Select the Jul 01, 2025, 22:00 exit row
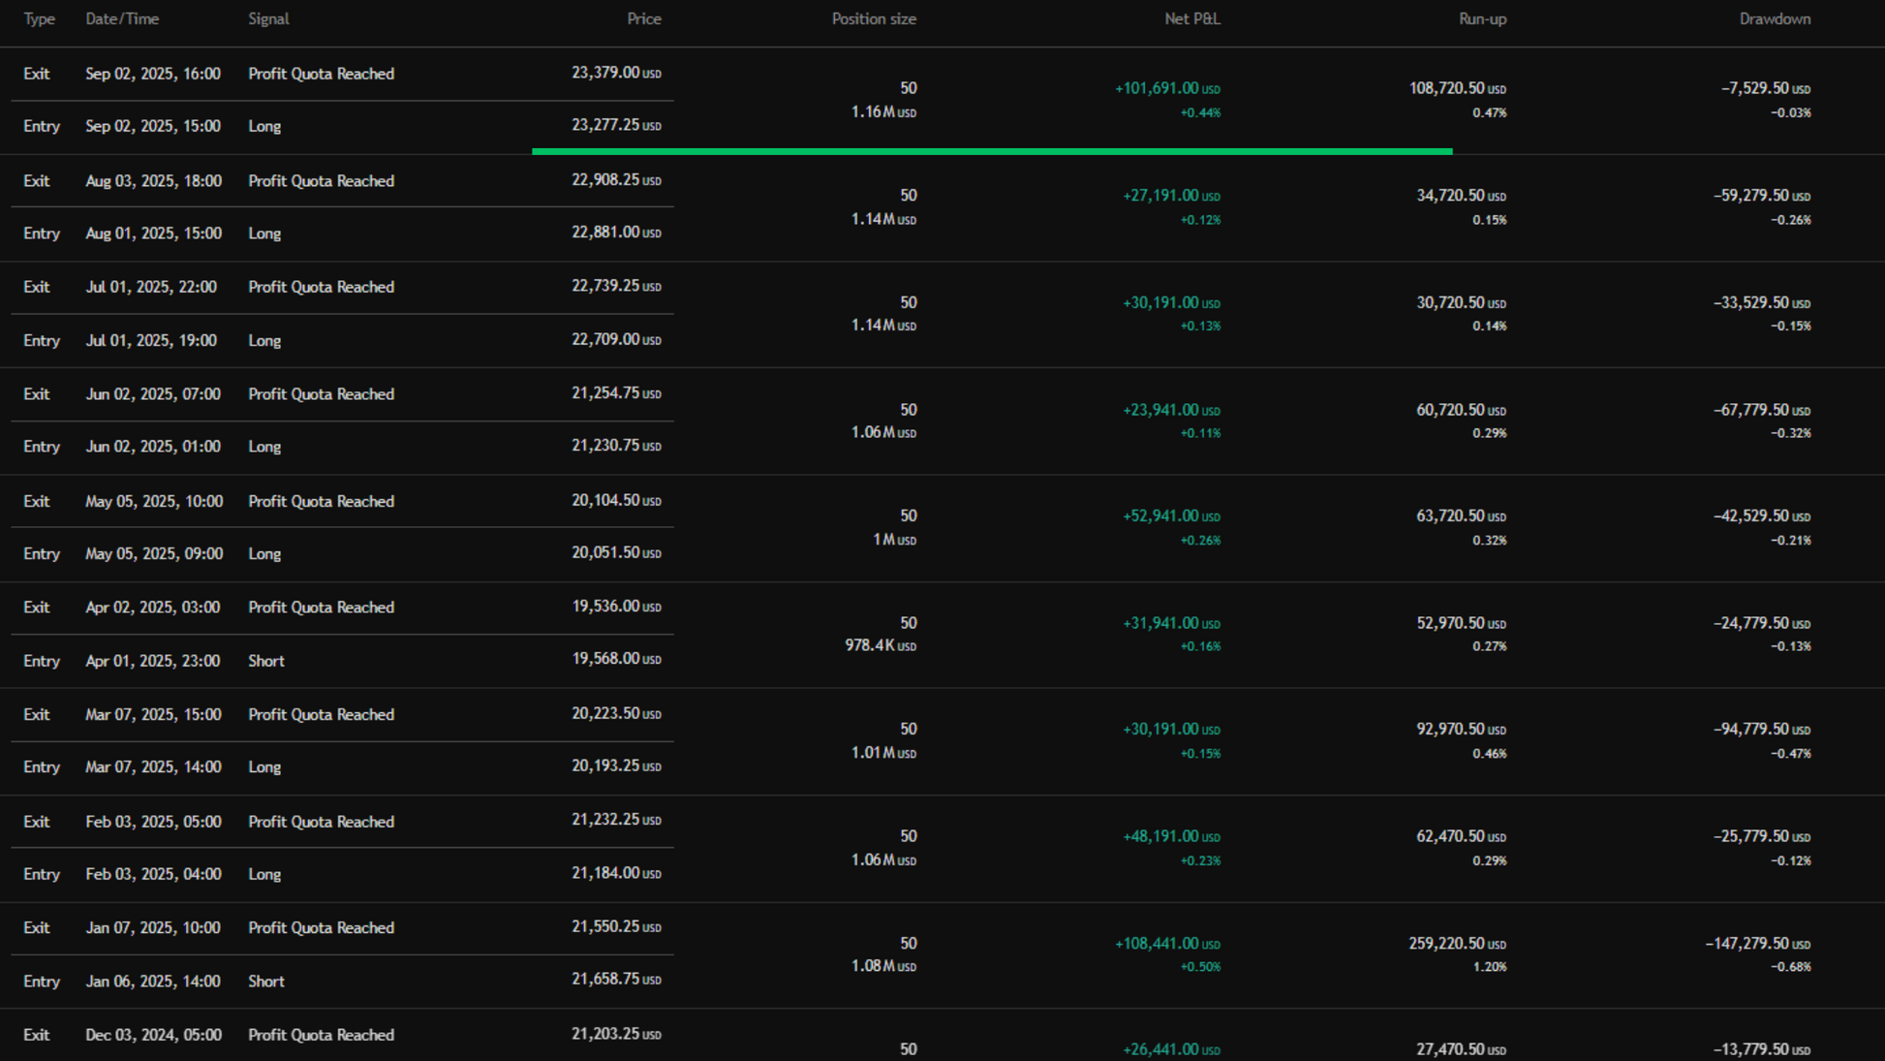The image size is (1885, 1061). [x=150, y=287]
